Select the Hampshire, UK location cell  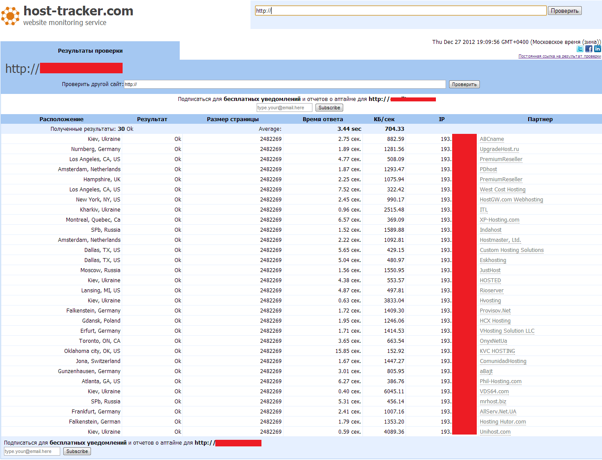click(x=102, y=180)
